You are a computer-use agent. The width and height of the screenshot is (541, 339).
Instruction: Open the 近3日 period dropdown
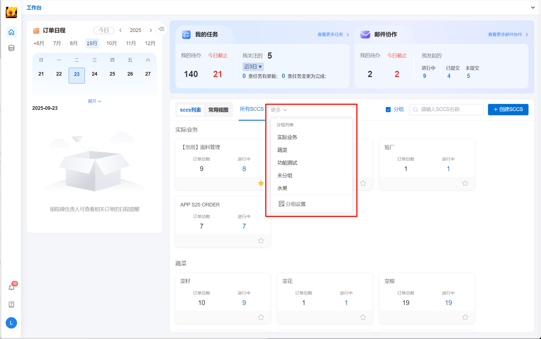pos(253,67)
